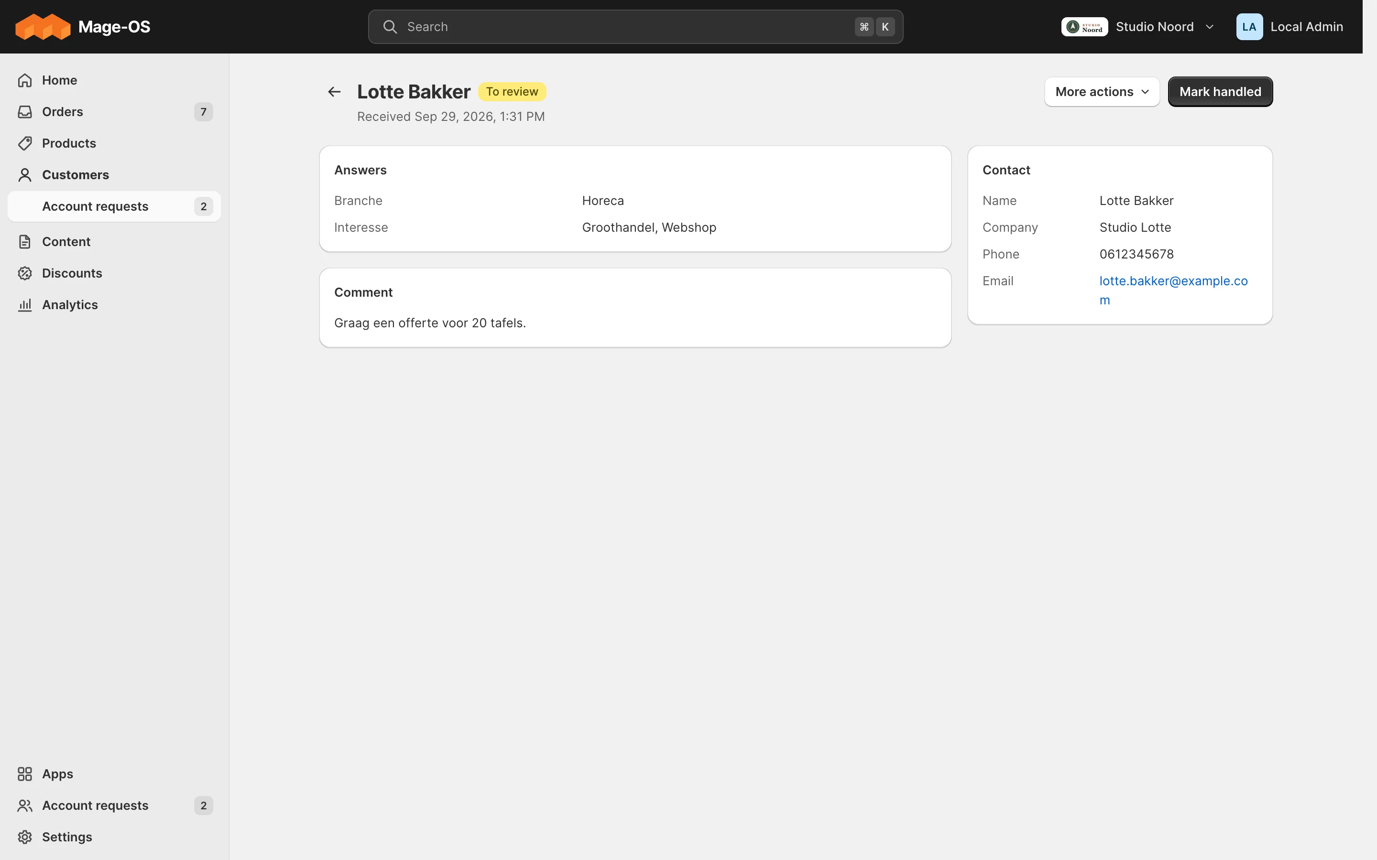Viewport: 1377px width, 860px height.
Task: Focus the Search input field
Action: tap(635, 27)
